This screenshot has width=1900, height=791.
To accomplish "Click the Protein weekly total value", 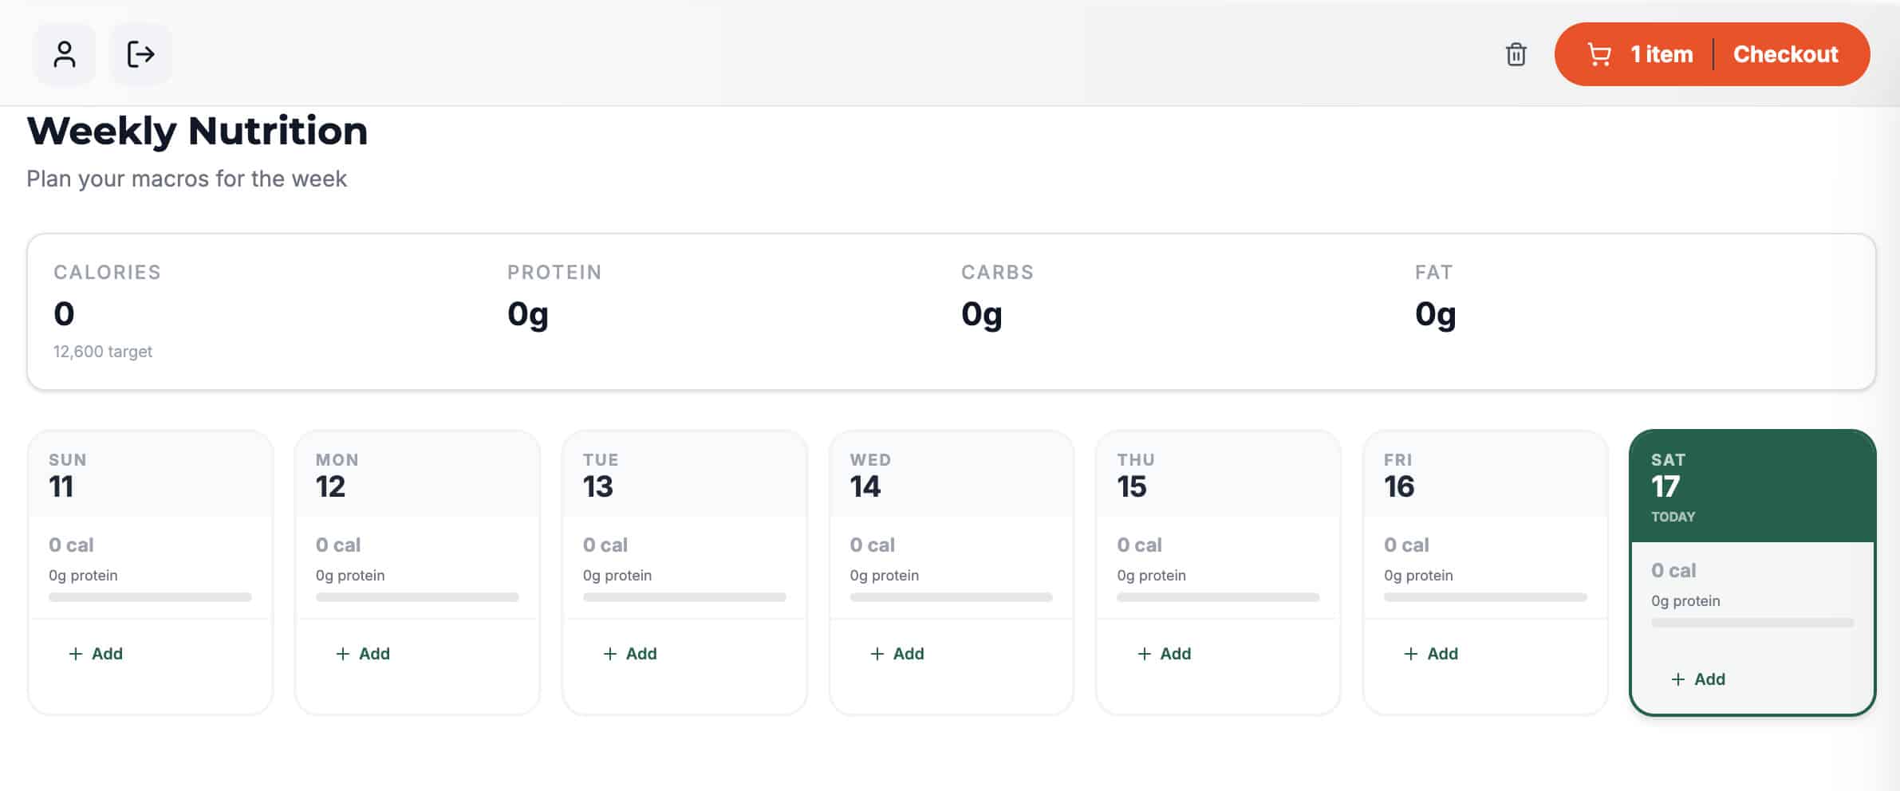I will [x=528, y=314].
